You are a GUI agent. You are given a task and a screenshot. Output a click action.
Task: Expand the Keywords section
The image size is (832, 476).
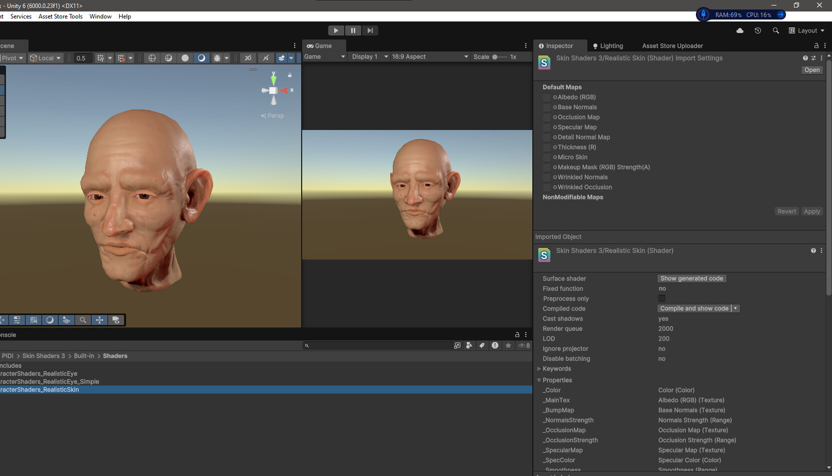tap(539, 368)
